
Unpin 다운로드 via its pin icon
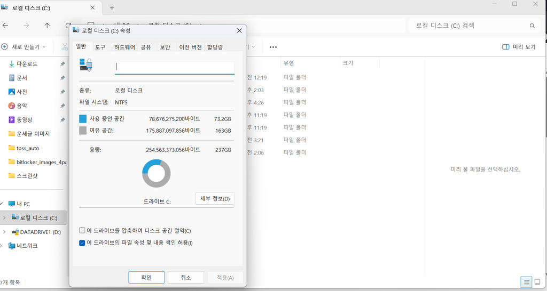[x=62, y=64]
